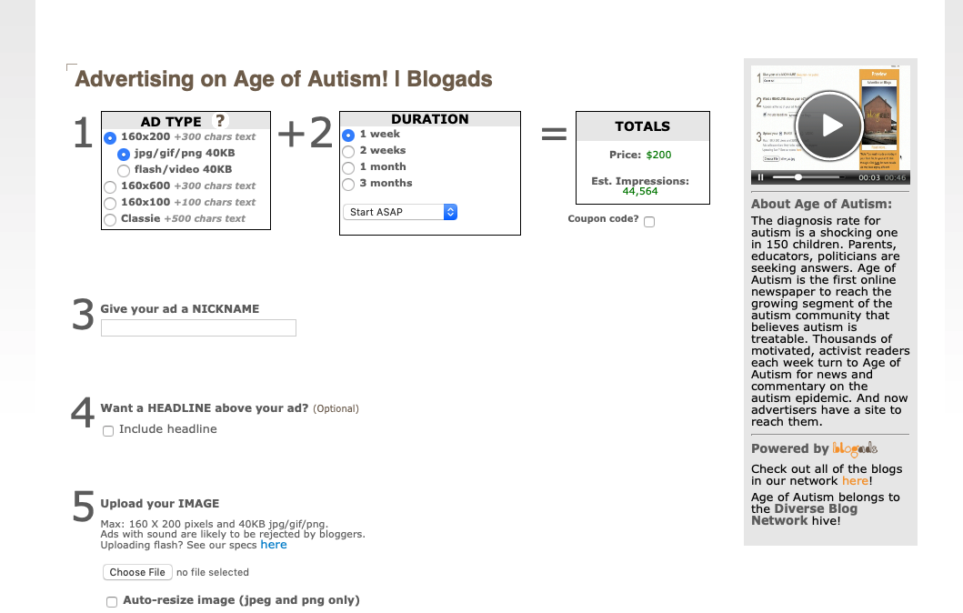Click the Blogads logo after Powered by
This screenshot has width=963, height=613.
click(855, 448)
